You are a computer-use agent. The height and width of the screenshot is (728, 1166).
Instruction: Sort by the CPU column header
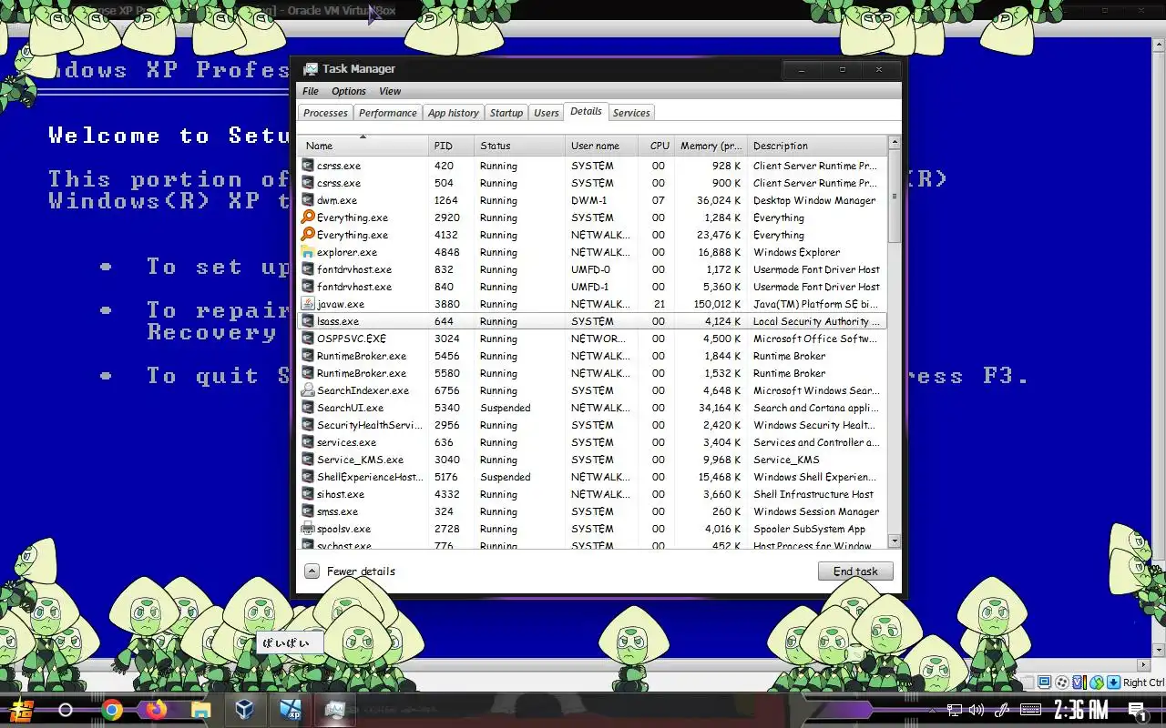click(656, 146)
